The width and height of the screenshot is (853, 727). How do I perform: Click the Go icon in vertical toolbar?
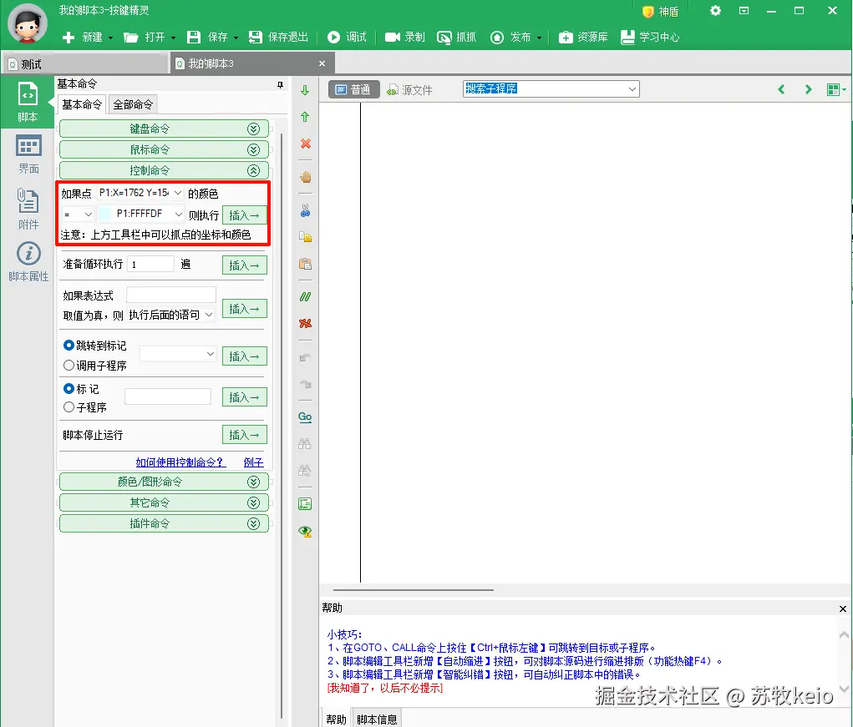305,417
